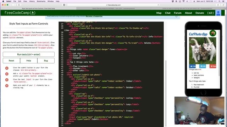This screenshot has height=127, width=227.
Task: Click the eject icon in menu bar
Action: coord(194,1)
